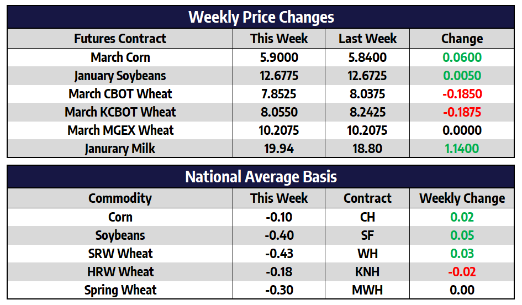
Task: Select the Janurary Milk this week price 19.94
Action: (x=279, y=149)
